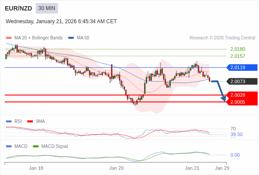
Task: Click the RSI value 39.30
Action: coord(237,134)
